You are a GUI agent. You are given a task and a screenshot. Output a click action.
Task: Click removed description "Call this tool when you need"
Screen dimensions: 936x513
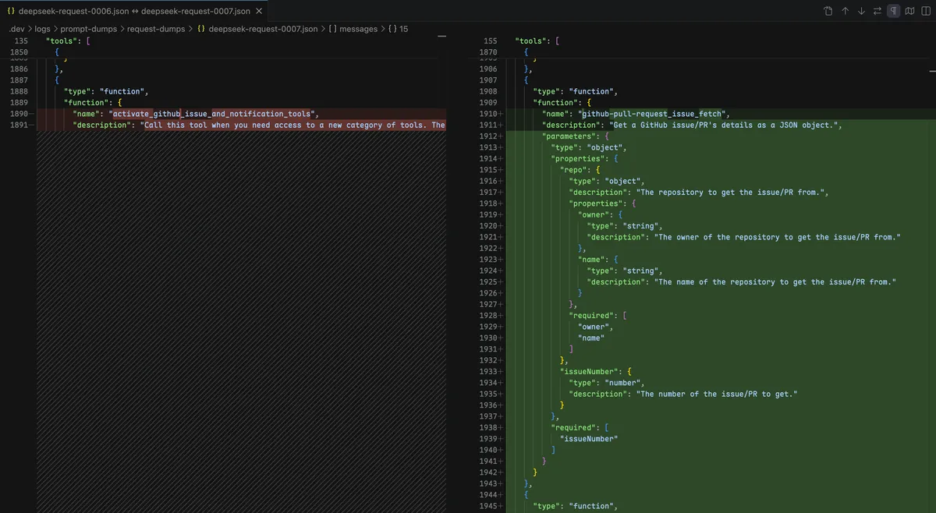(225, 125)
